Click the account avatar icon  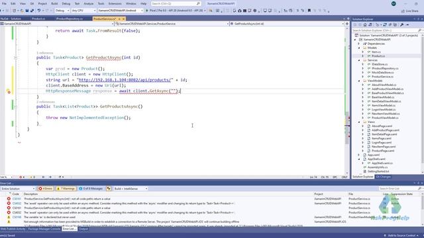[x=394, y=3]
